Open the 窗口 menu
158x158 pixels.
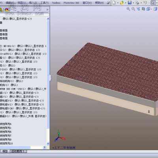click(87, 3)
